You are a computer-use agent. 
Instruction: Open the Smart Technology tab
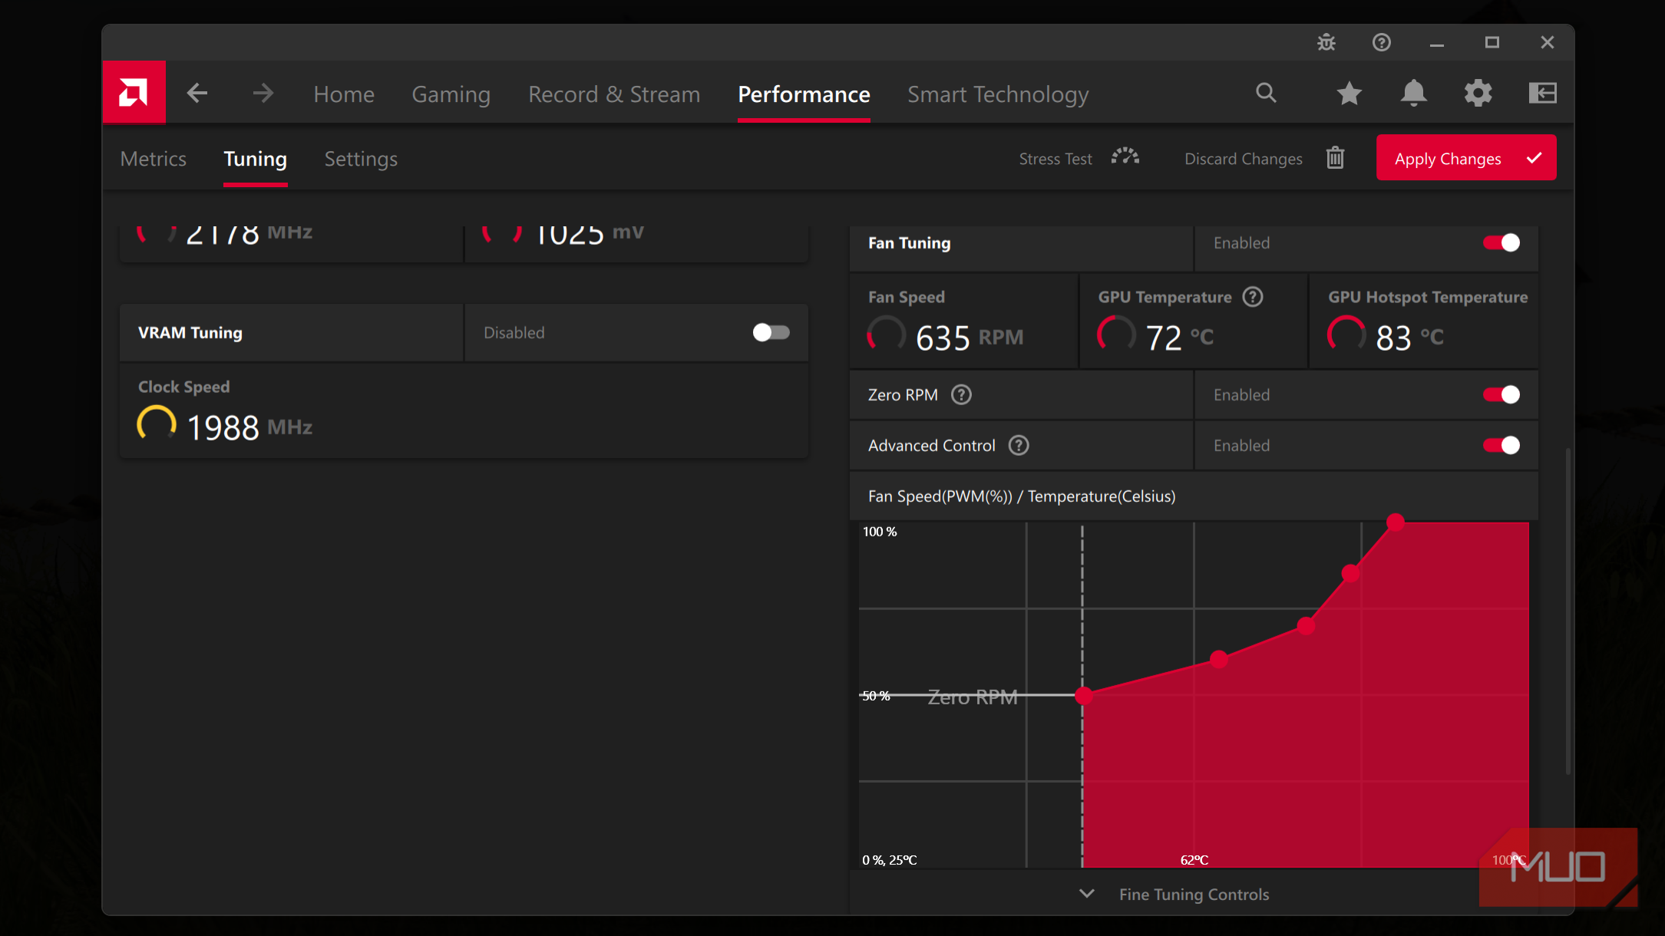(x=998, y=94)
